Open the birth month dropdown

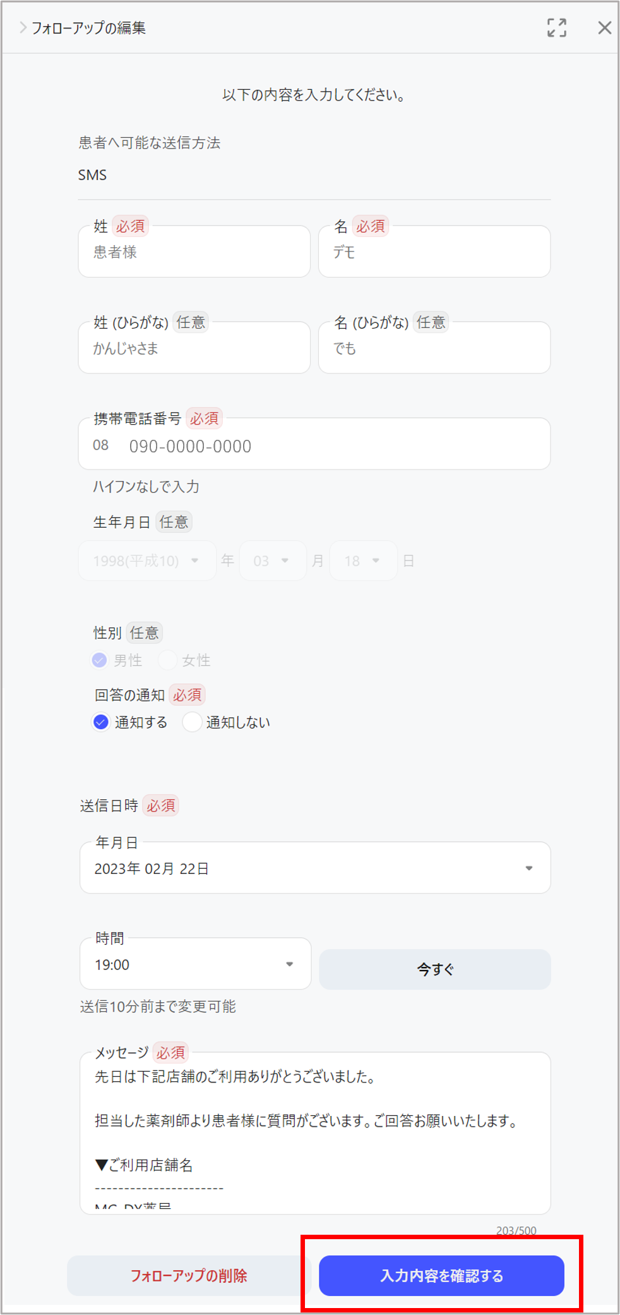272,561
